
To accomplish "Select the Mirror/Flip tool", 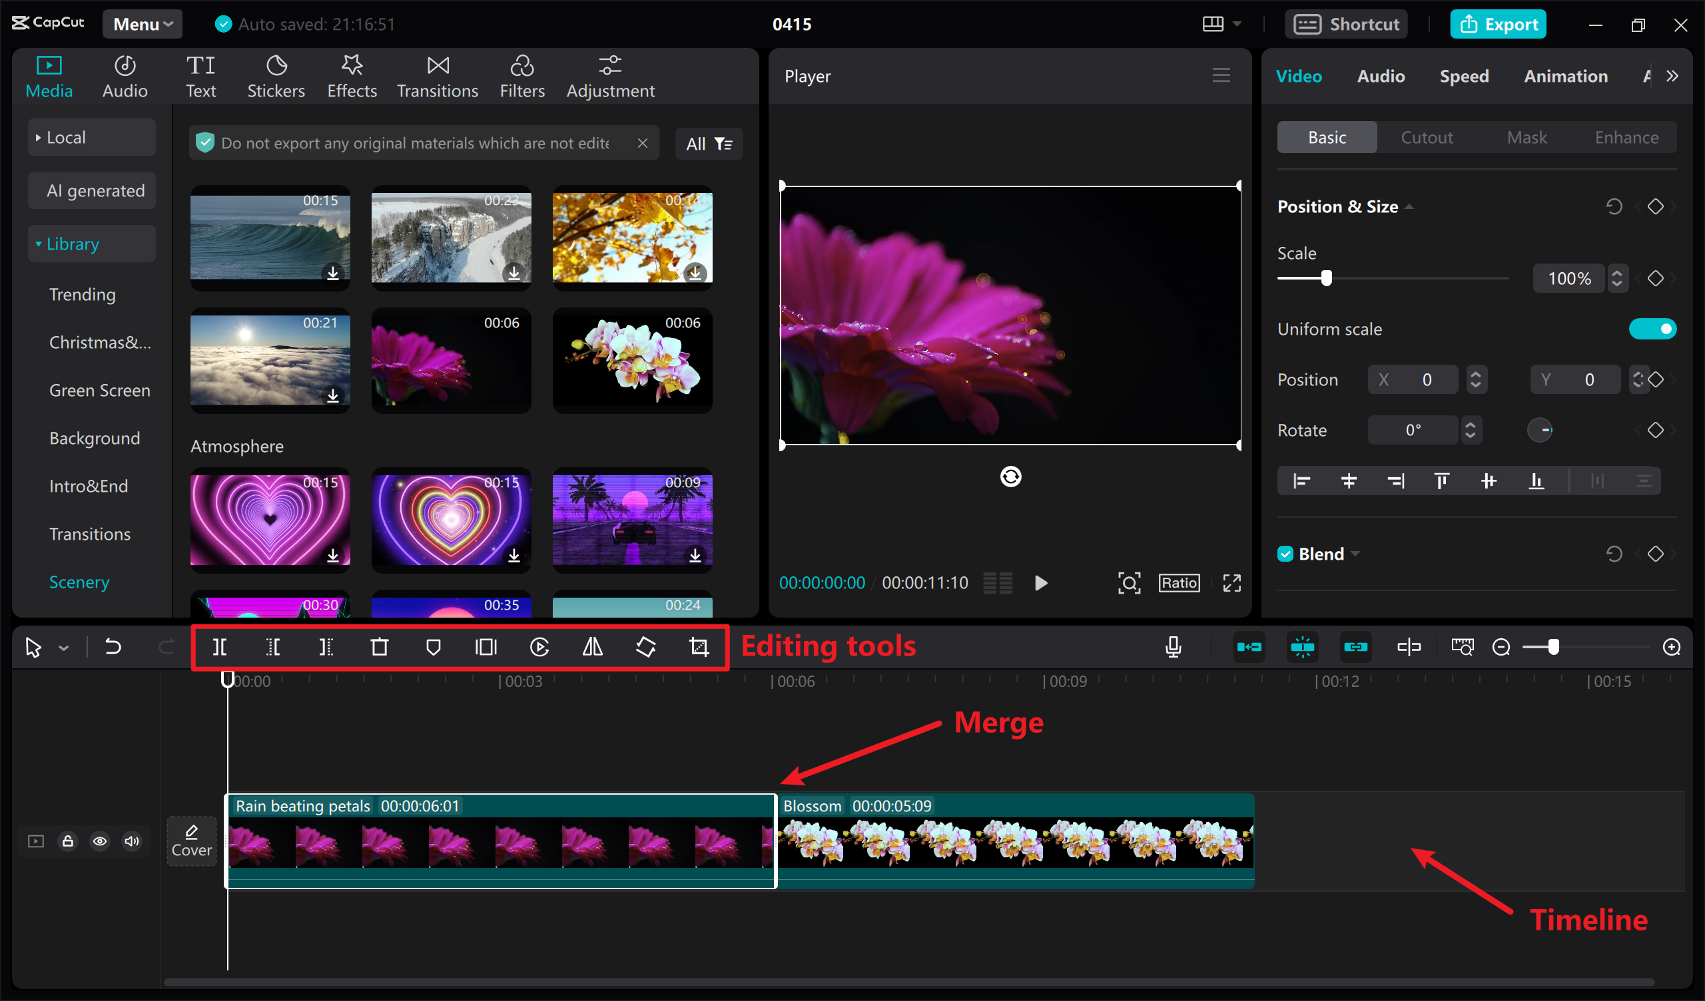I will click(592, 647).
